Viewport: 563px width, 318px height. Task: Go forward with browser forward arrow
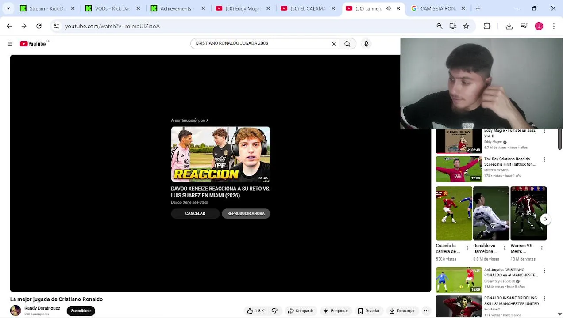pos(24,26)
